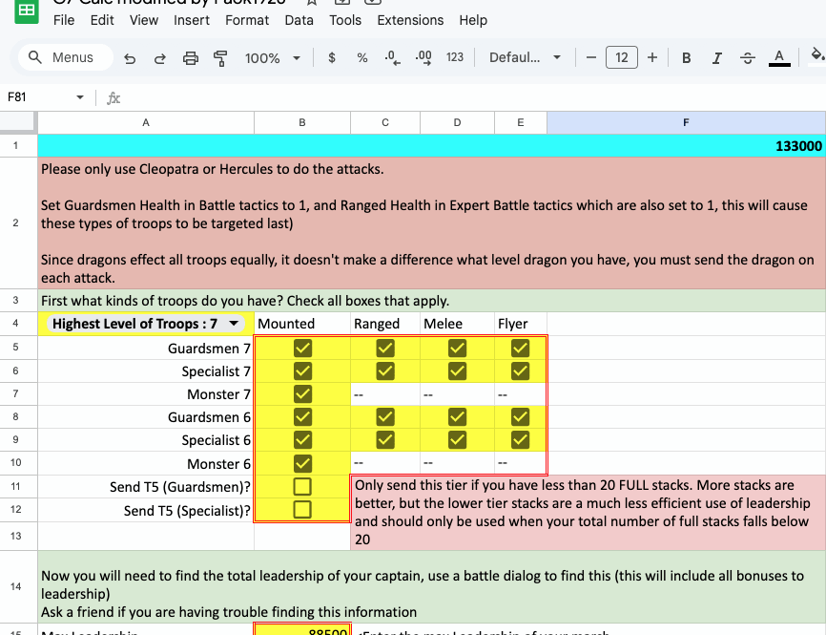
Task: Enable Send T5 (Guardsmen) checkbox
Action: pos(302,487)
